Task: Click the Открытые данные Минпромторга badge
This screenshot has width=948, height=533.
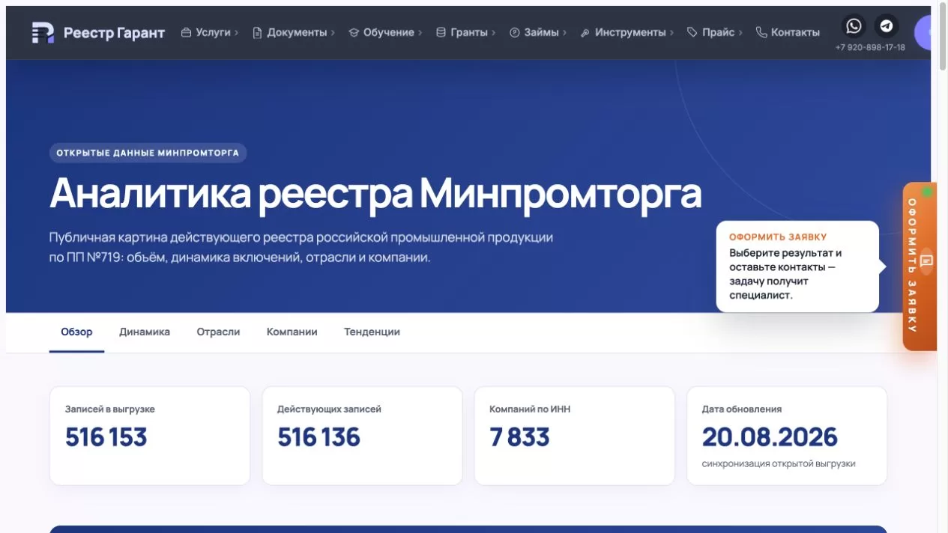Action: coord(148,153)
